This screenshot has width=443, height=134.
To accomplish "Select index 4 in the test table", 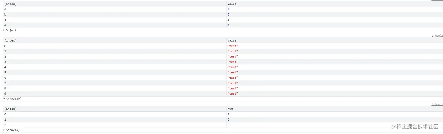I will pos(5,67).
